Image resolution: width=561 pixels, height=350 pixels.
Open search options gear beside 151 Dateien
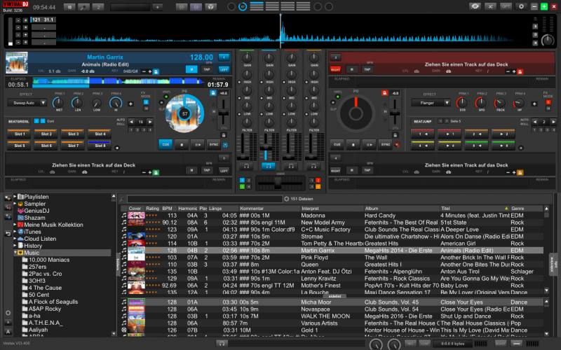(287, 199)
